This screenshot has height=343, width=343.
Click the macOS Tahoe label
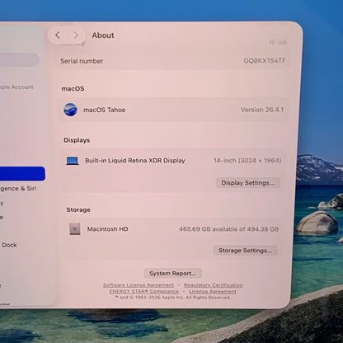[x=105, y=110]
